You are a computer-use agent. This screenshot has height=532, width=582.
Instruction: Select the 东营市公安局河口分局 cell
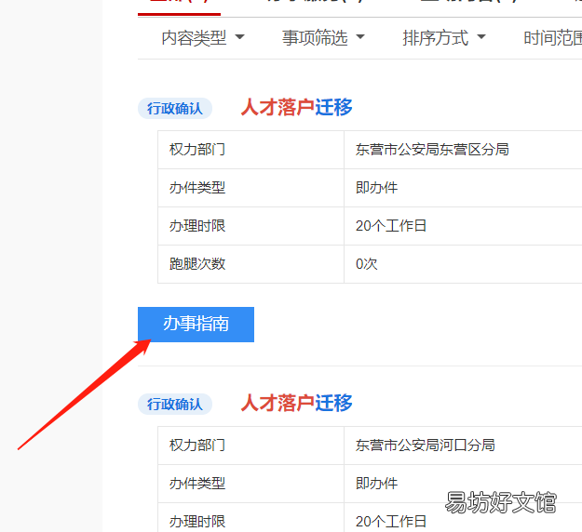463,446
